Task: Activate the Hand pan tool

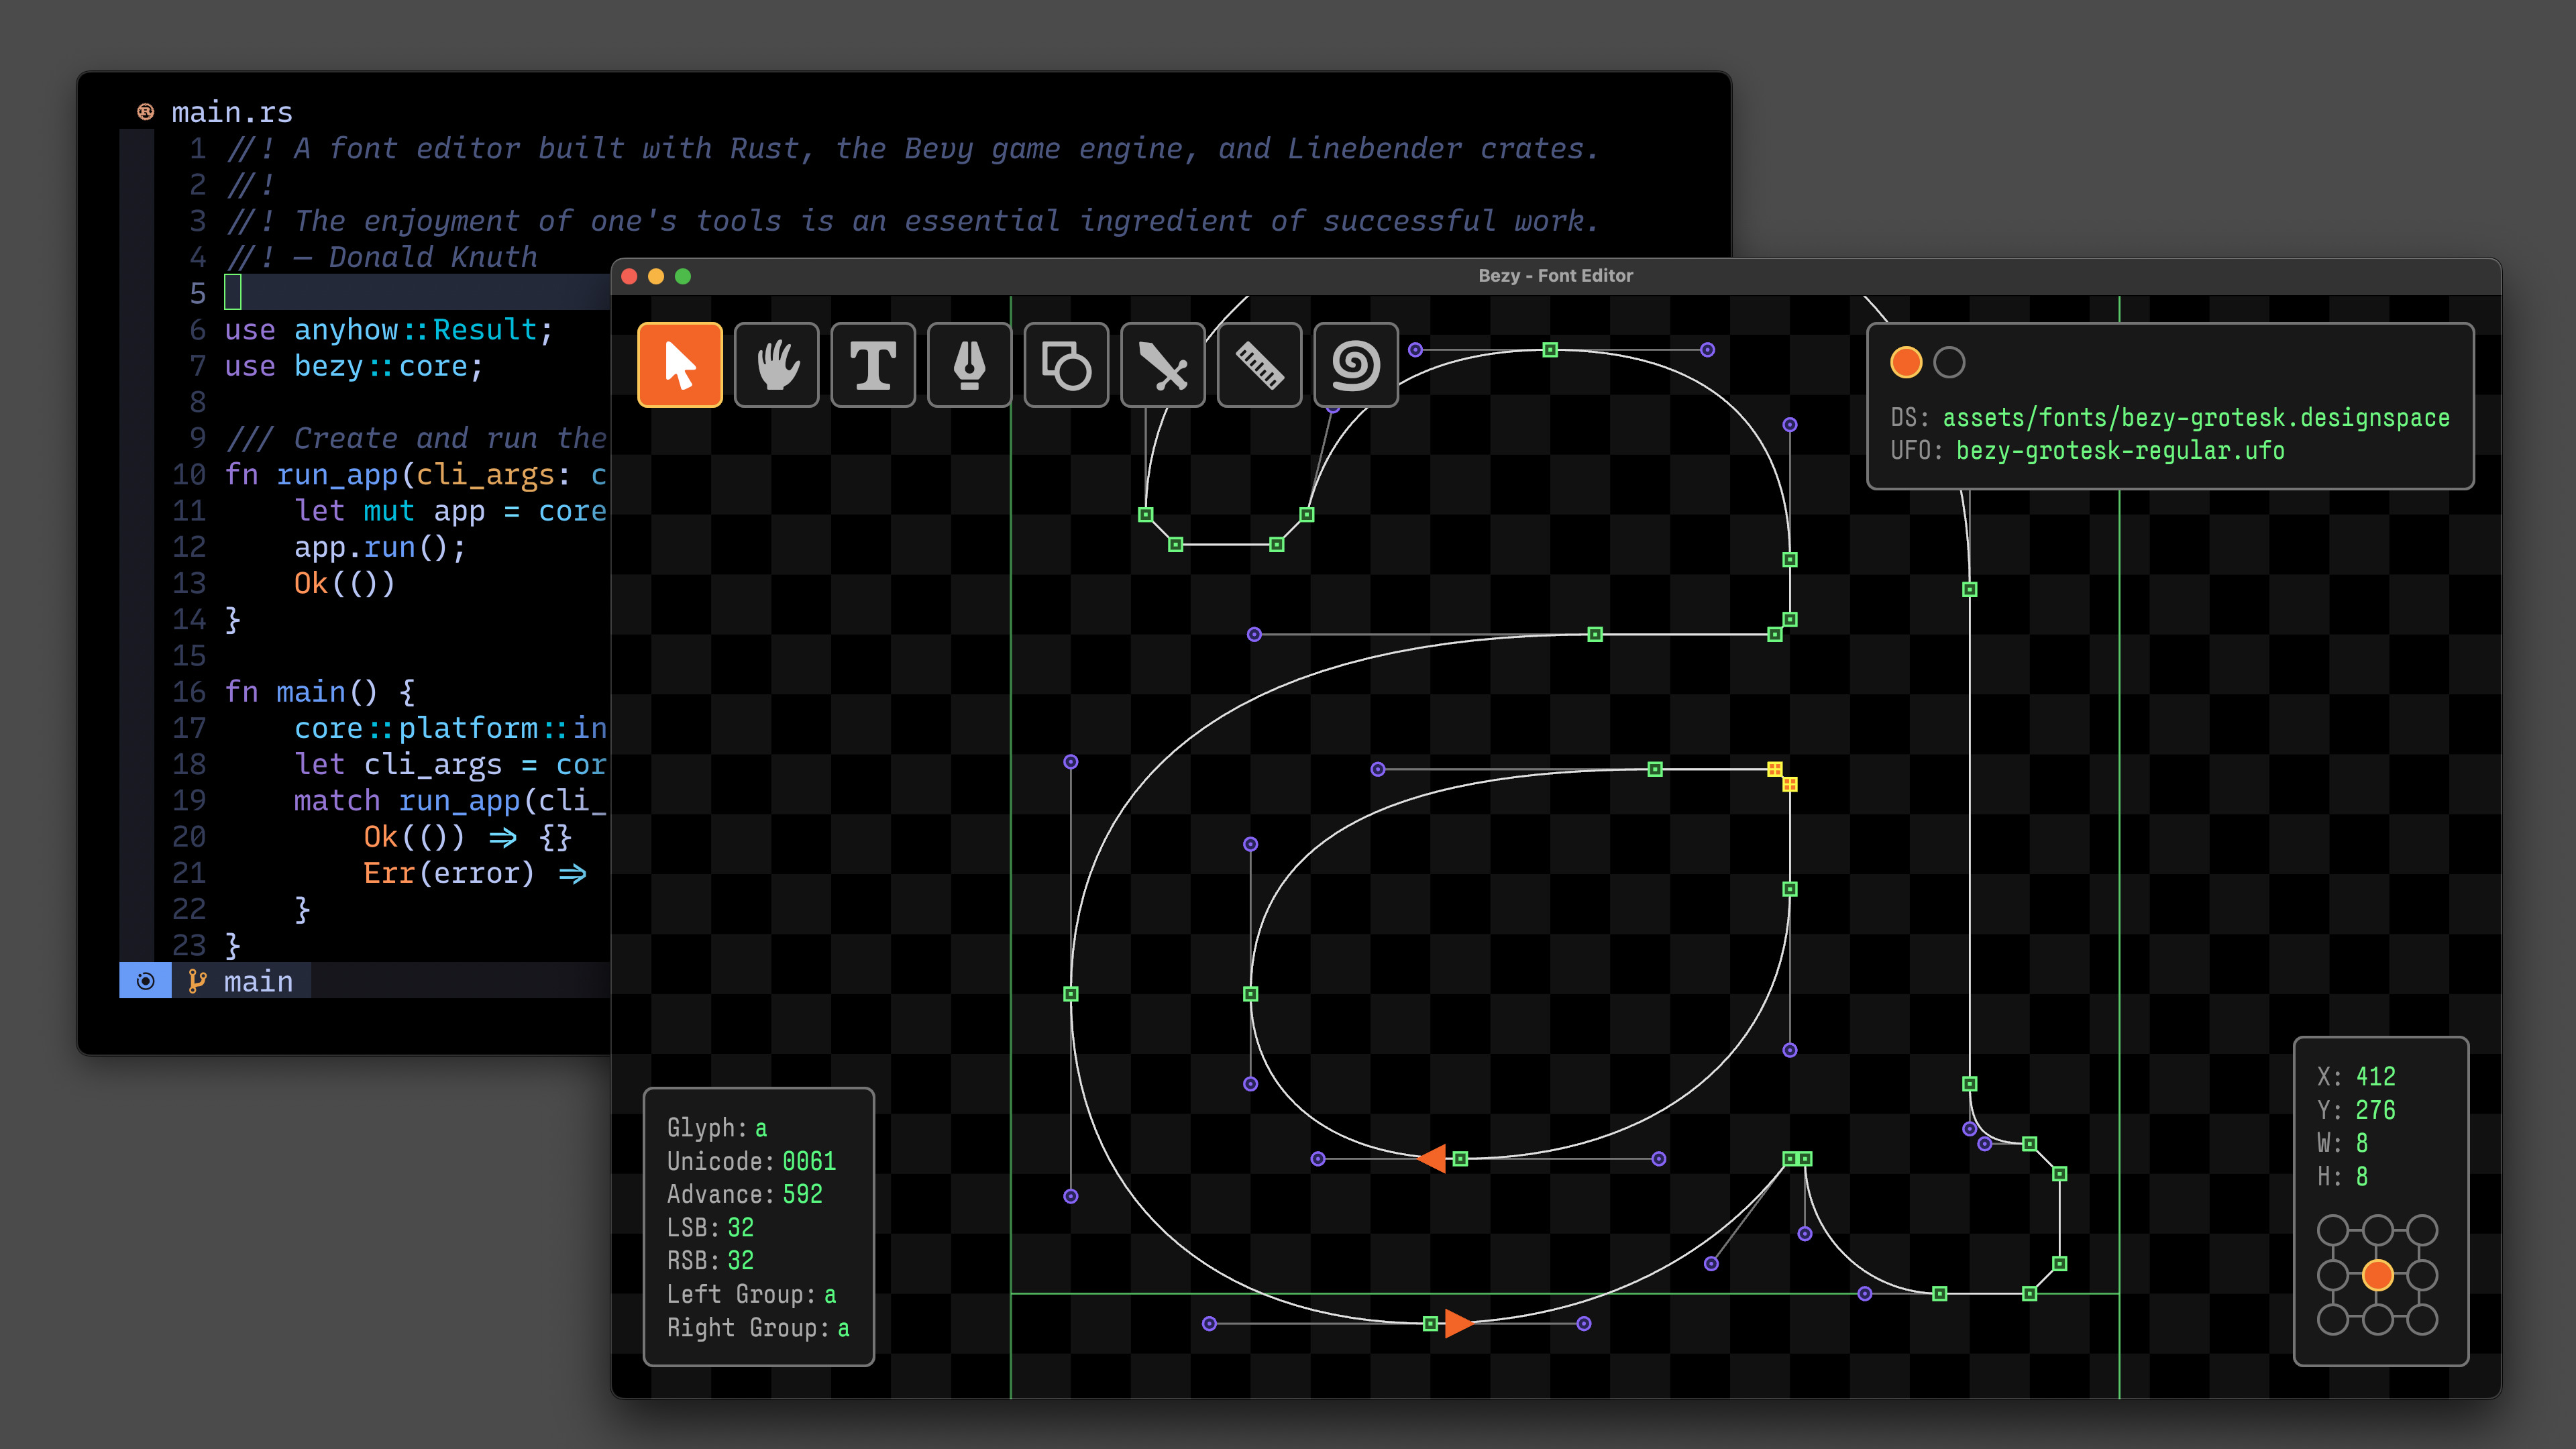Action: click(x=776, y=365)
